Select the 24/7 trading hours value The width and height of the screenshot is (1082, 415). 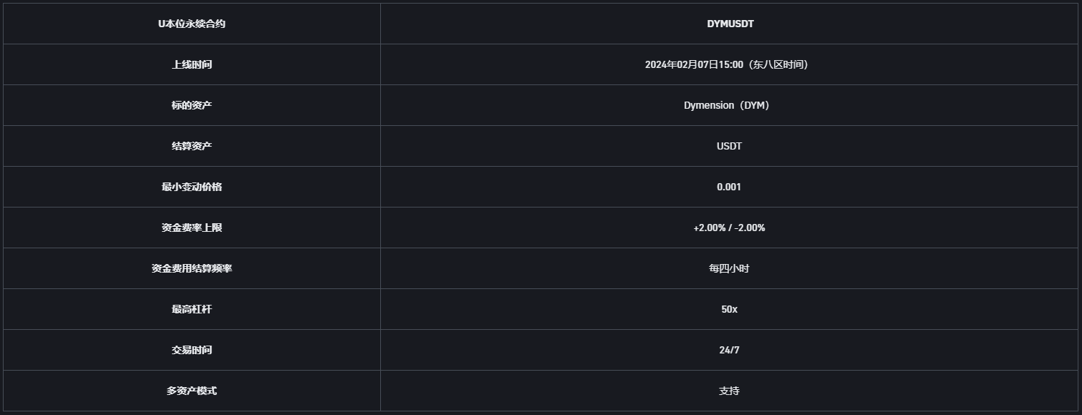click(x=729, y=350)
